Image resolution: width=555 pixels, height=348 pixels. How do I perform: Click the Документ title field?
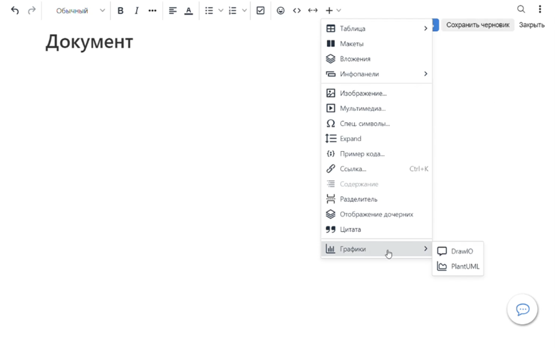point(89,42)
